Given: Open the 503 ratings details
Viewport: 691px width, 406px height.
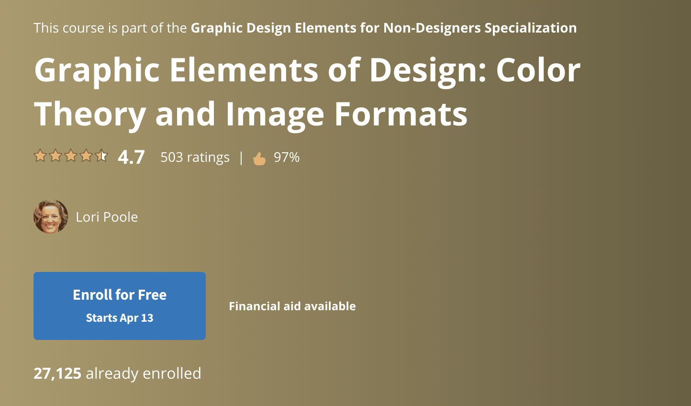Looking at the screenshot, I should coord(194,157).
